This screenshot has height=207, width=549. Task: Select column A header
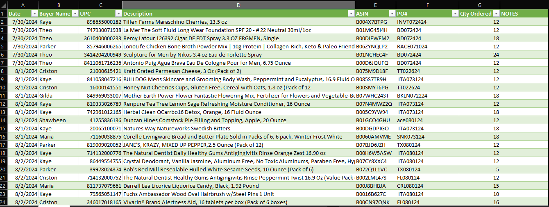(x=23, y=5)
